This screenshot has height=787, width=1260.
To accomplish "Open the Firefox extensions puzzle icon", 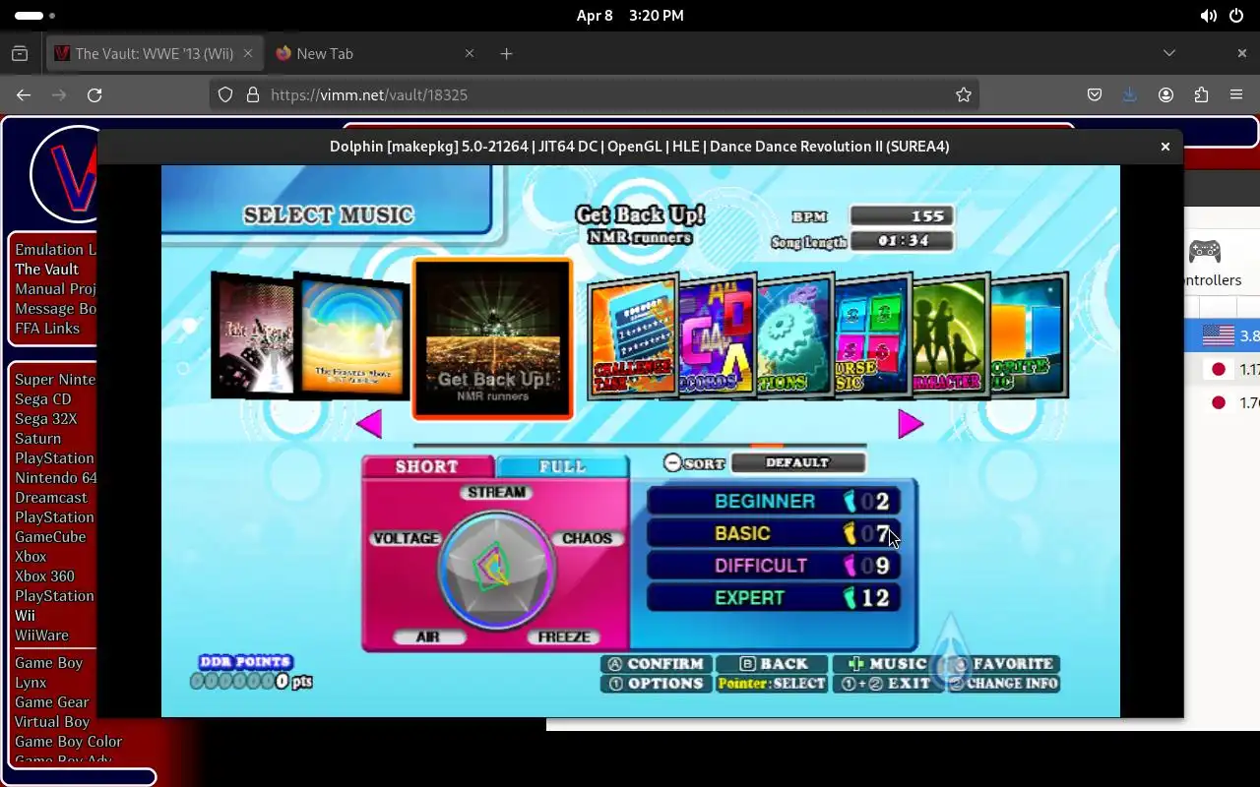I will point(1201,94).
